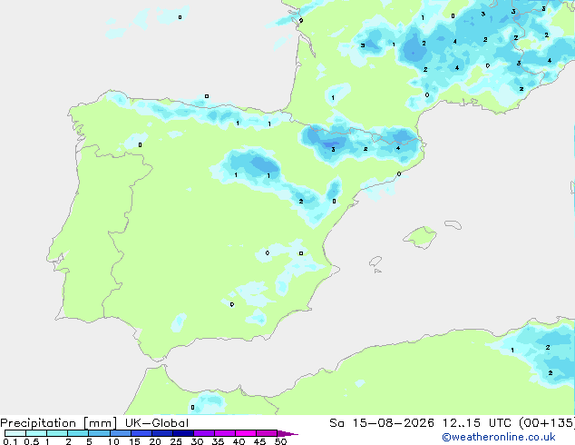The width and height of the screenshot is (575, 445).
Task: Click Ibiza island outline on the map
Action: pyautogui.click(x=375, y=262)
